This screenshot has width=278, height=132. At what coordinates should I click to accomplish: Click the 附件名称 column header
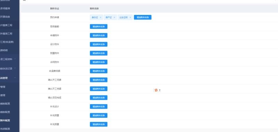(x=94, y=8)
